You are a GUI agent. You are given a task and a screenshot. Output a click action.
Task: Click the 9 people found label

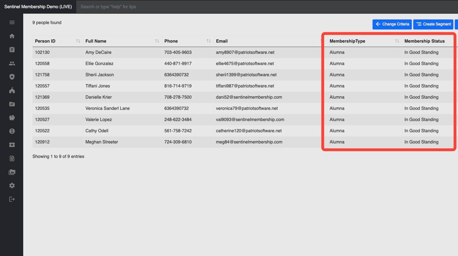click(47, 22)
